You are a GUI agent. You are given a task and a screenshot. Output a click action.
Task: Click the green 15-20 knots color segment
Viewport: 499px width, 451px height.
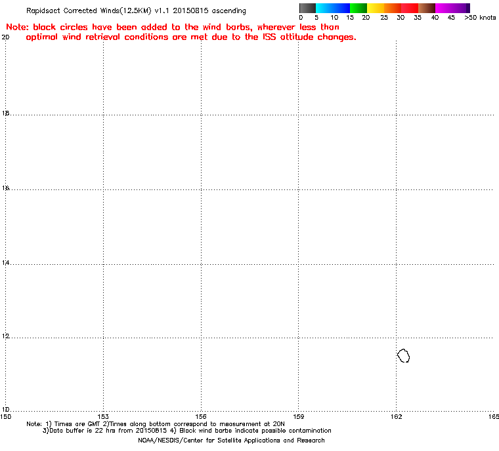[358, 8]
